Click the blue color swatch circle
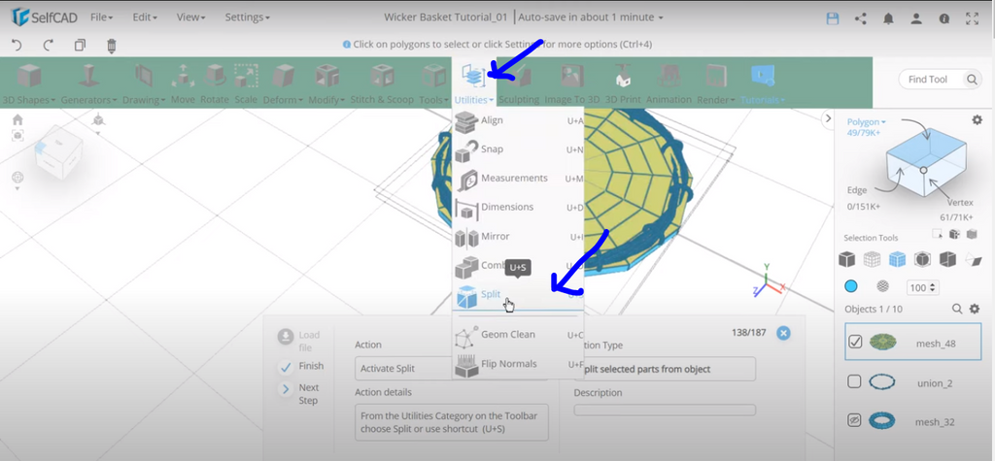The image size is (995, 461). click(x=851, y=286)
